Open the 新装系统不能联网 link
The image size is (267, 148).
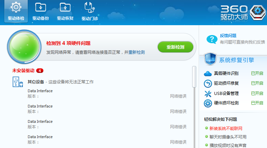(x=226, y=129)
